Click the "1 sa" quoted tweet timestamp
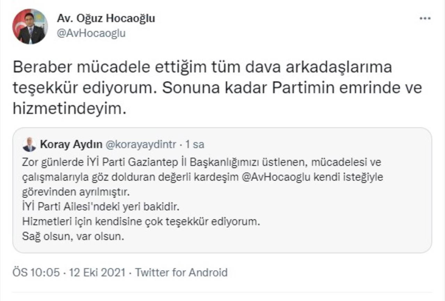 [x=195, y=144]
